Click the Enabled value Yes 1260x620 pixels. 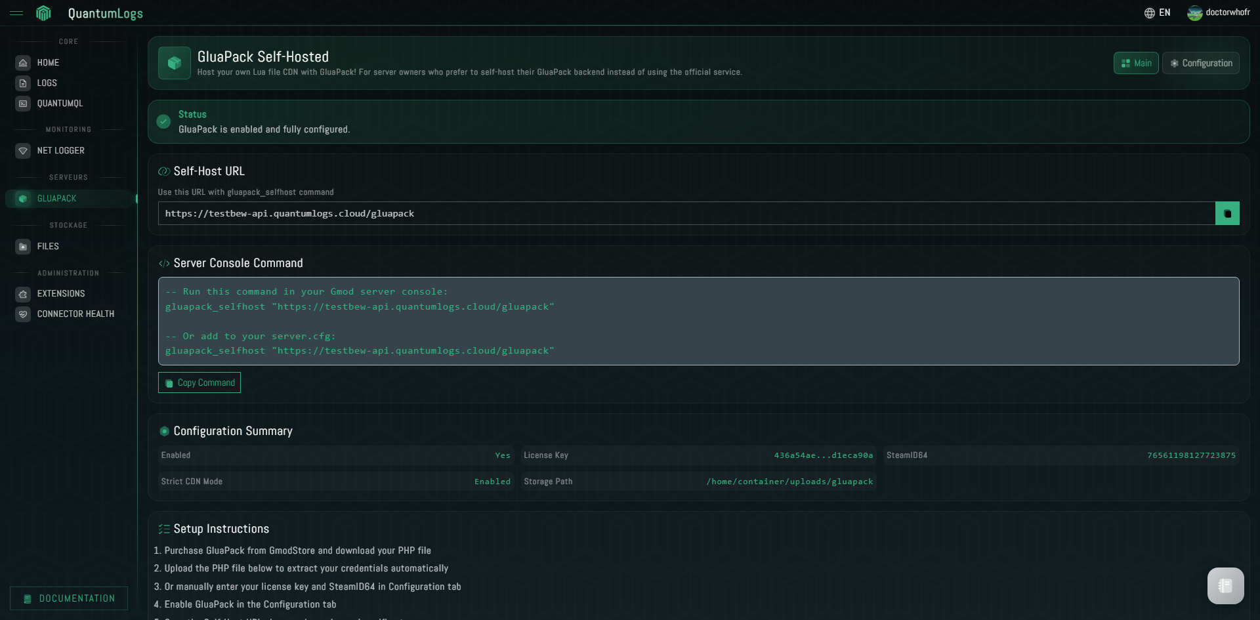click(x=503, y=455)
